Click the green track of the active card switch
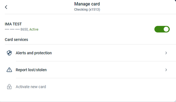Viewport: 176px width, 102px height. pos(159,29)
